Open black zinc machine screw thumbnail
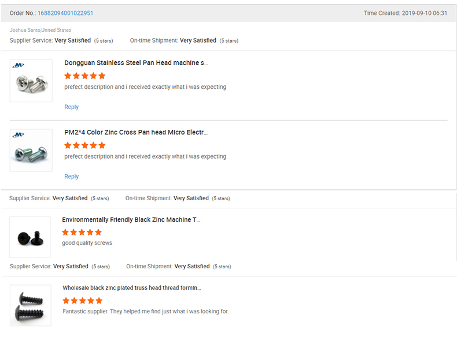Image resolution: width=457 pixels, height=337 pixels. coord(30,237)
